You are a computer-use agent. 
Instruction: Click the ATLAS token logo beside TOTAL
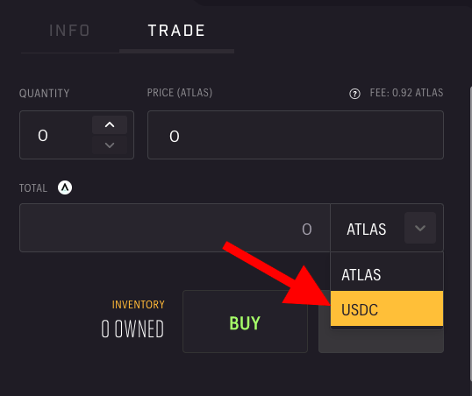65,187
